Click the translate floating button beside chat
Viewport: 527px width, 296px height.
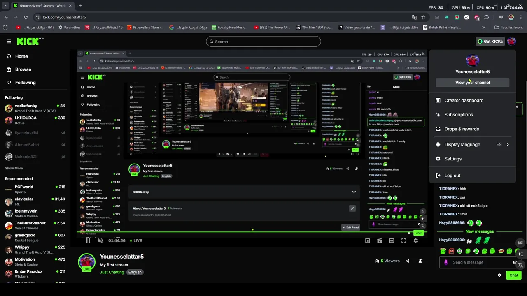click(520, 265)
